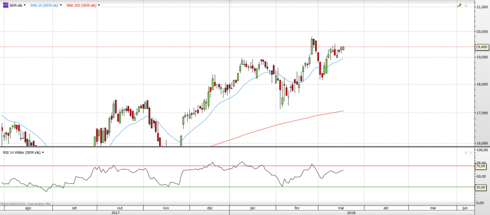Viewport: 490px width, 215px height.
Task: Click the 'mai' month on time axis
Action: coord(433,208)
